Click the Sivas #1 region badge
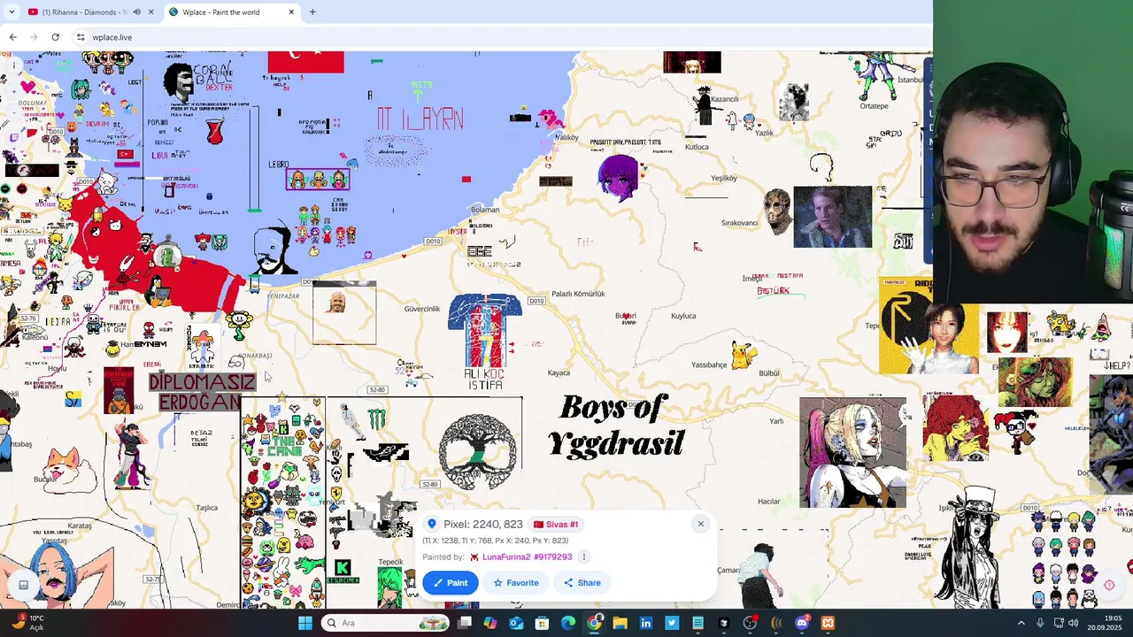 point(556,524)
